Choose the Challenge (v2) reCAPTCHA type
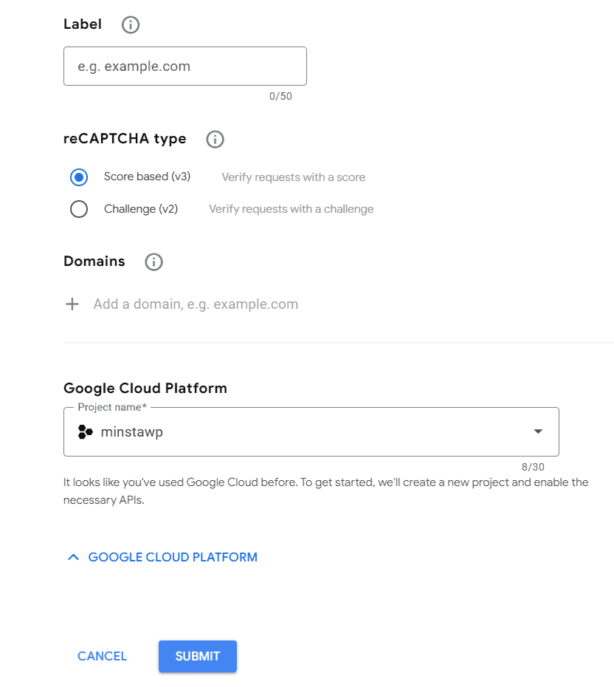This screenshot has height=687, width=614. pyautogui.click(x=79, y=209)
